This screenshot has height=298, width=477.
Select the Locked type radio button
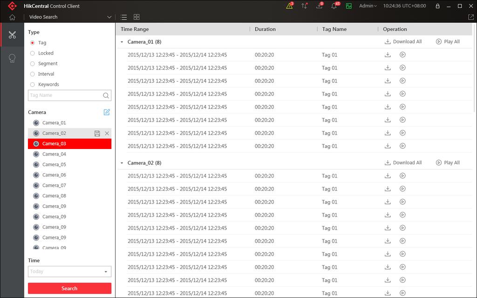click(x=33, y=53)
